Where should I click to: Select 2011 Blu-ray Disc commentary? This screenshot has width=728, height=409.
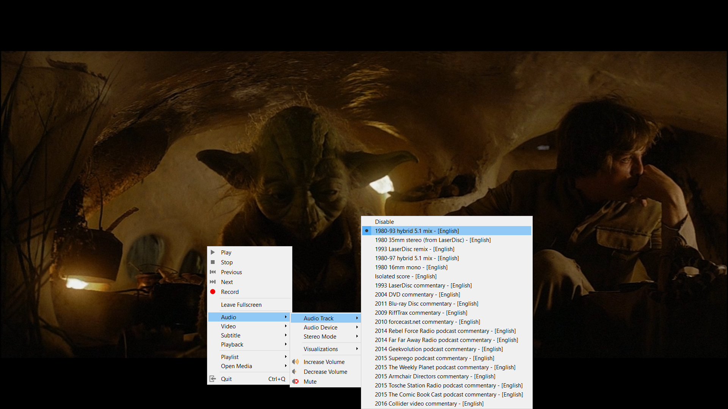[x=447, y=303]
